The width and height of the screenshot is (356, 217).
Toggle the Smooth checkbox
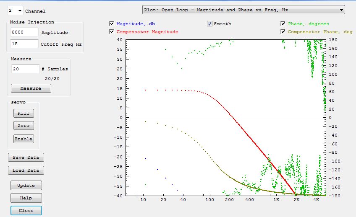pos(209,24)
